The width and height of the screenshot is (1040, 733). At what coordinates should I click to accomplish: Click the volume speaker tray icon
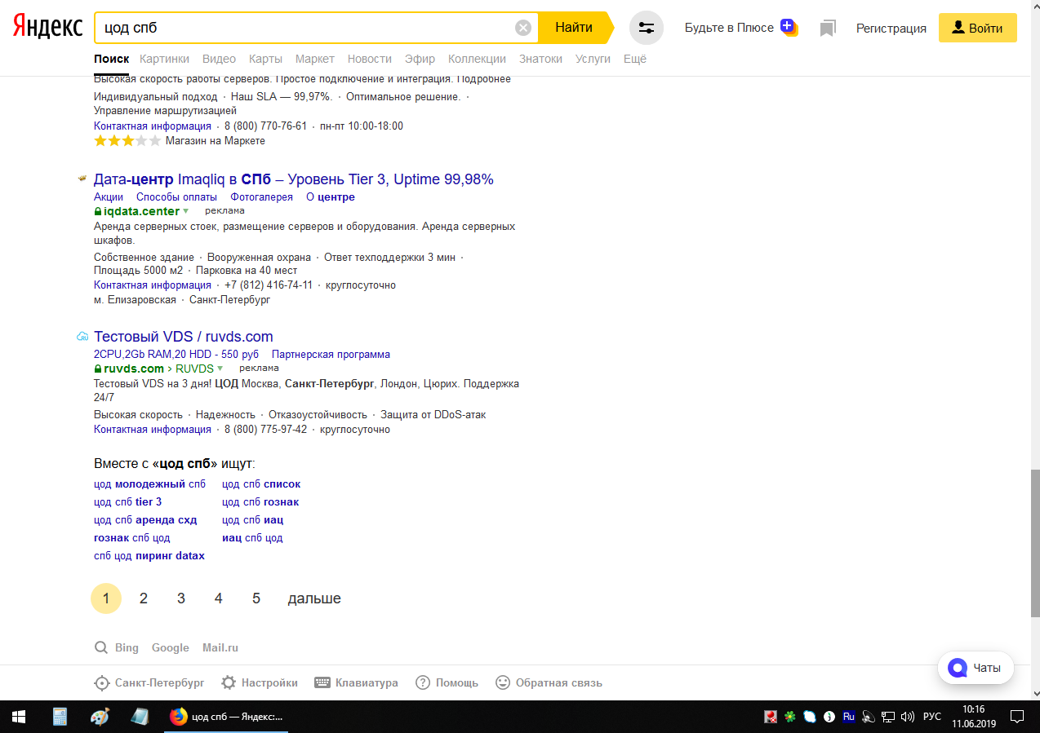[x=907, y=718]
